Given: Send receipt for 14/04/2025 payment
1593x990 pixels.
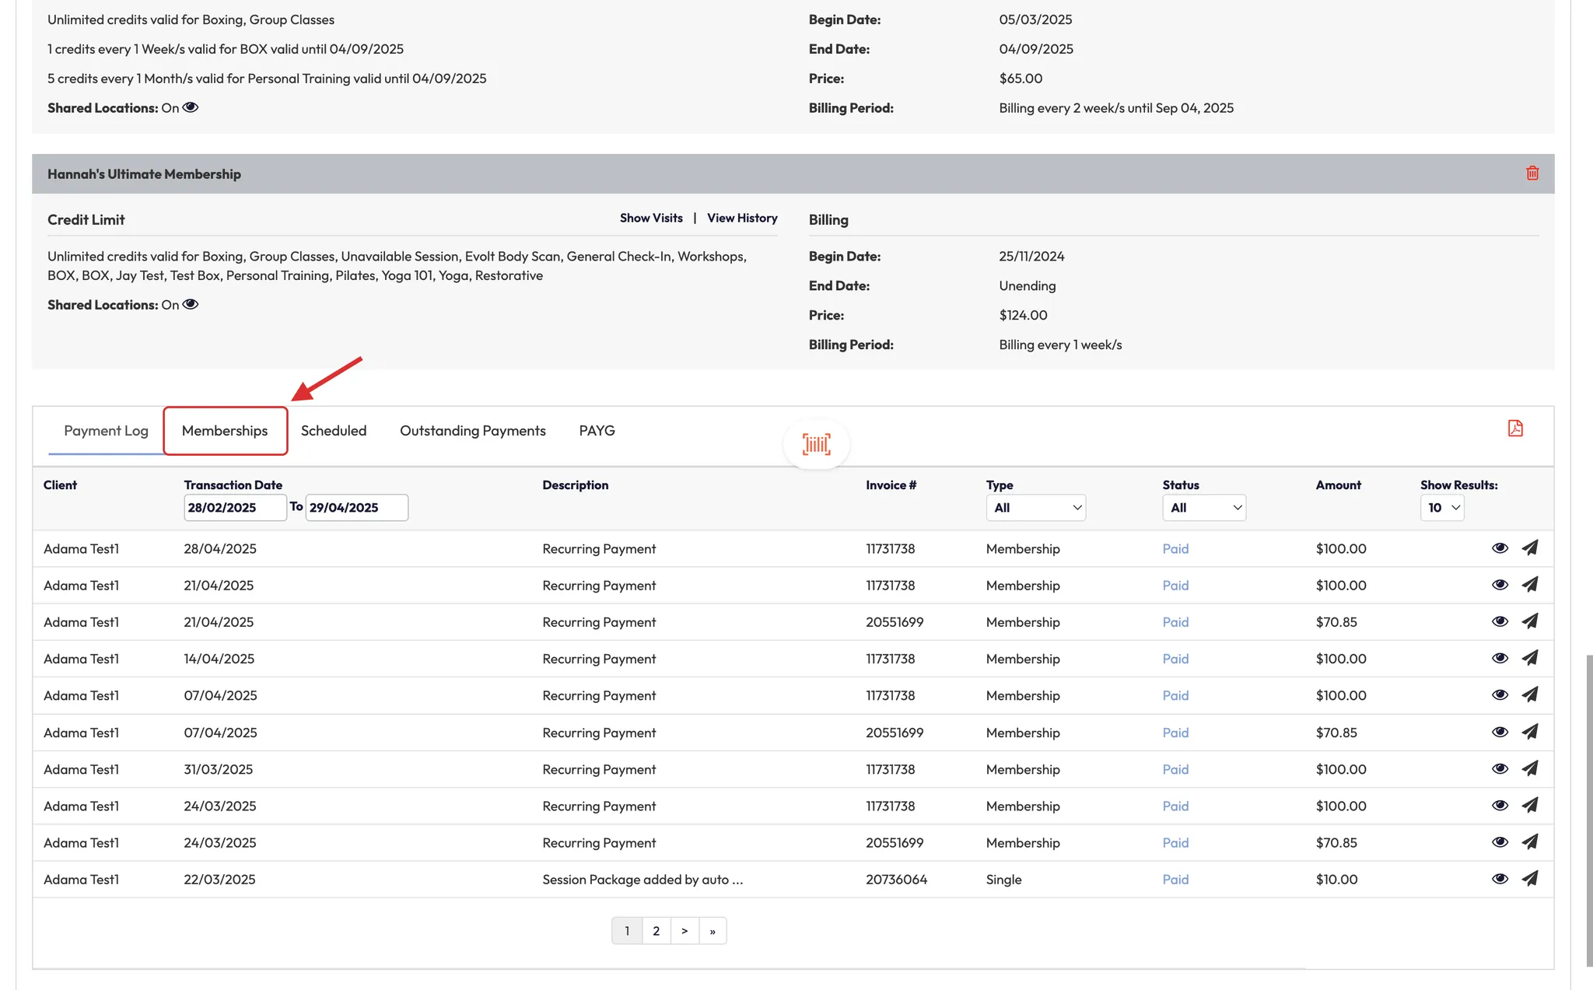Looking at the screenshot, I should pyautogui.click(x=1529, y=659).
